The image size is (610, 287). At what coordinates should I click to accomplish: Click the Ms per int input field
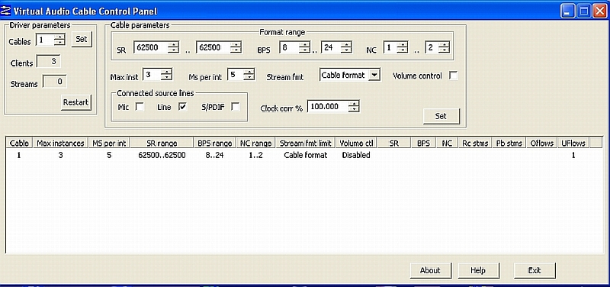[236, 74]
